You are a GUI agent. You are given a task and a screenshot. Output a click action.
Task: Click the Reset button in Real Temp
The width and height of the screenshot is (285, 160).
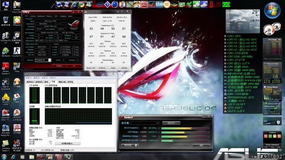[x=113, y=68]
